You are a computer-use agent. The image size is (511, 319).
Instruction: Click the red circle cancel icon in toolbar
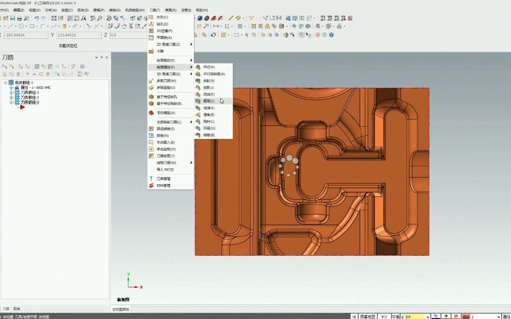(x=318, y=35)
